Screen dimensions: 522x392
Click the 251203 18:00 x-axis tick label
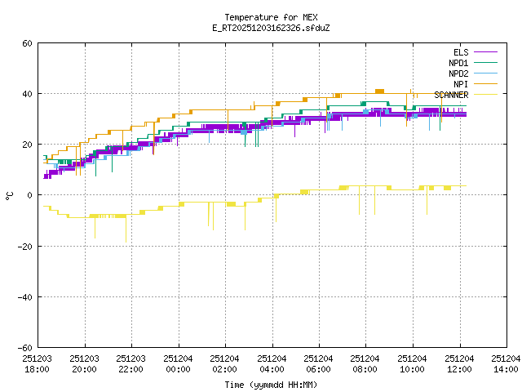(x=38, y=363)
